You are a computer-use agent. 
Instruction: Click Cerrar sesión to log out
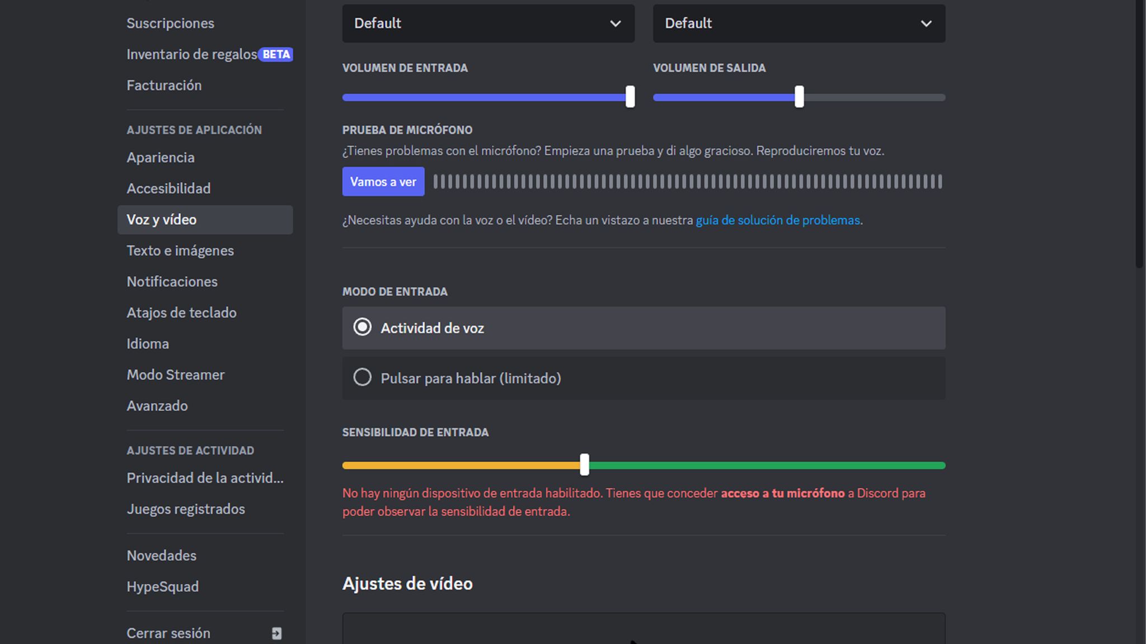168,633
